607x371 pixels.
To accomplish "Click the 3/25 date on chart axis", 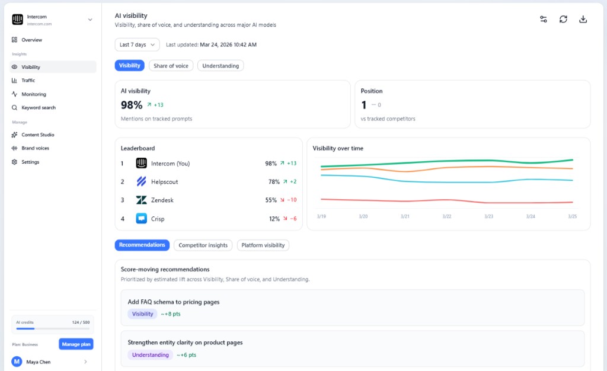I will pos(572,216).
